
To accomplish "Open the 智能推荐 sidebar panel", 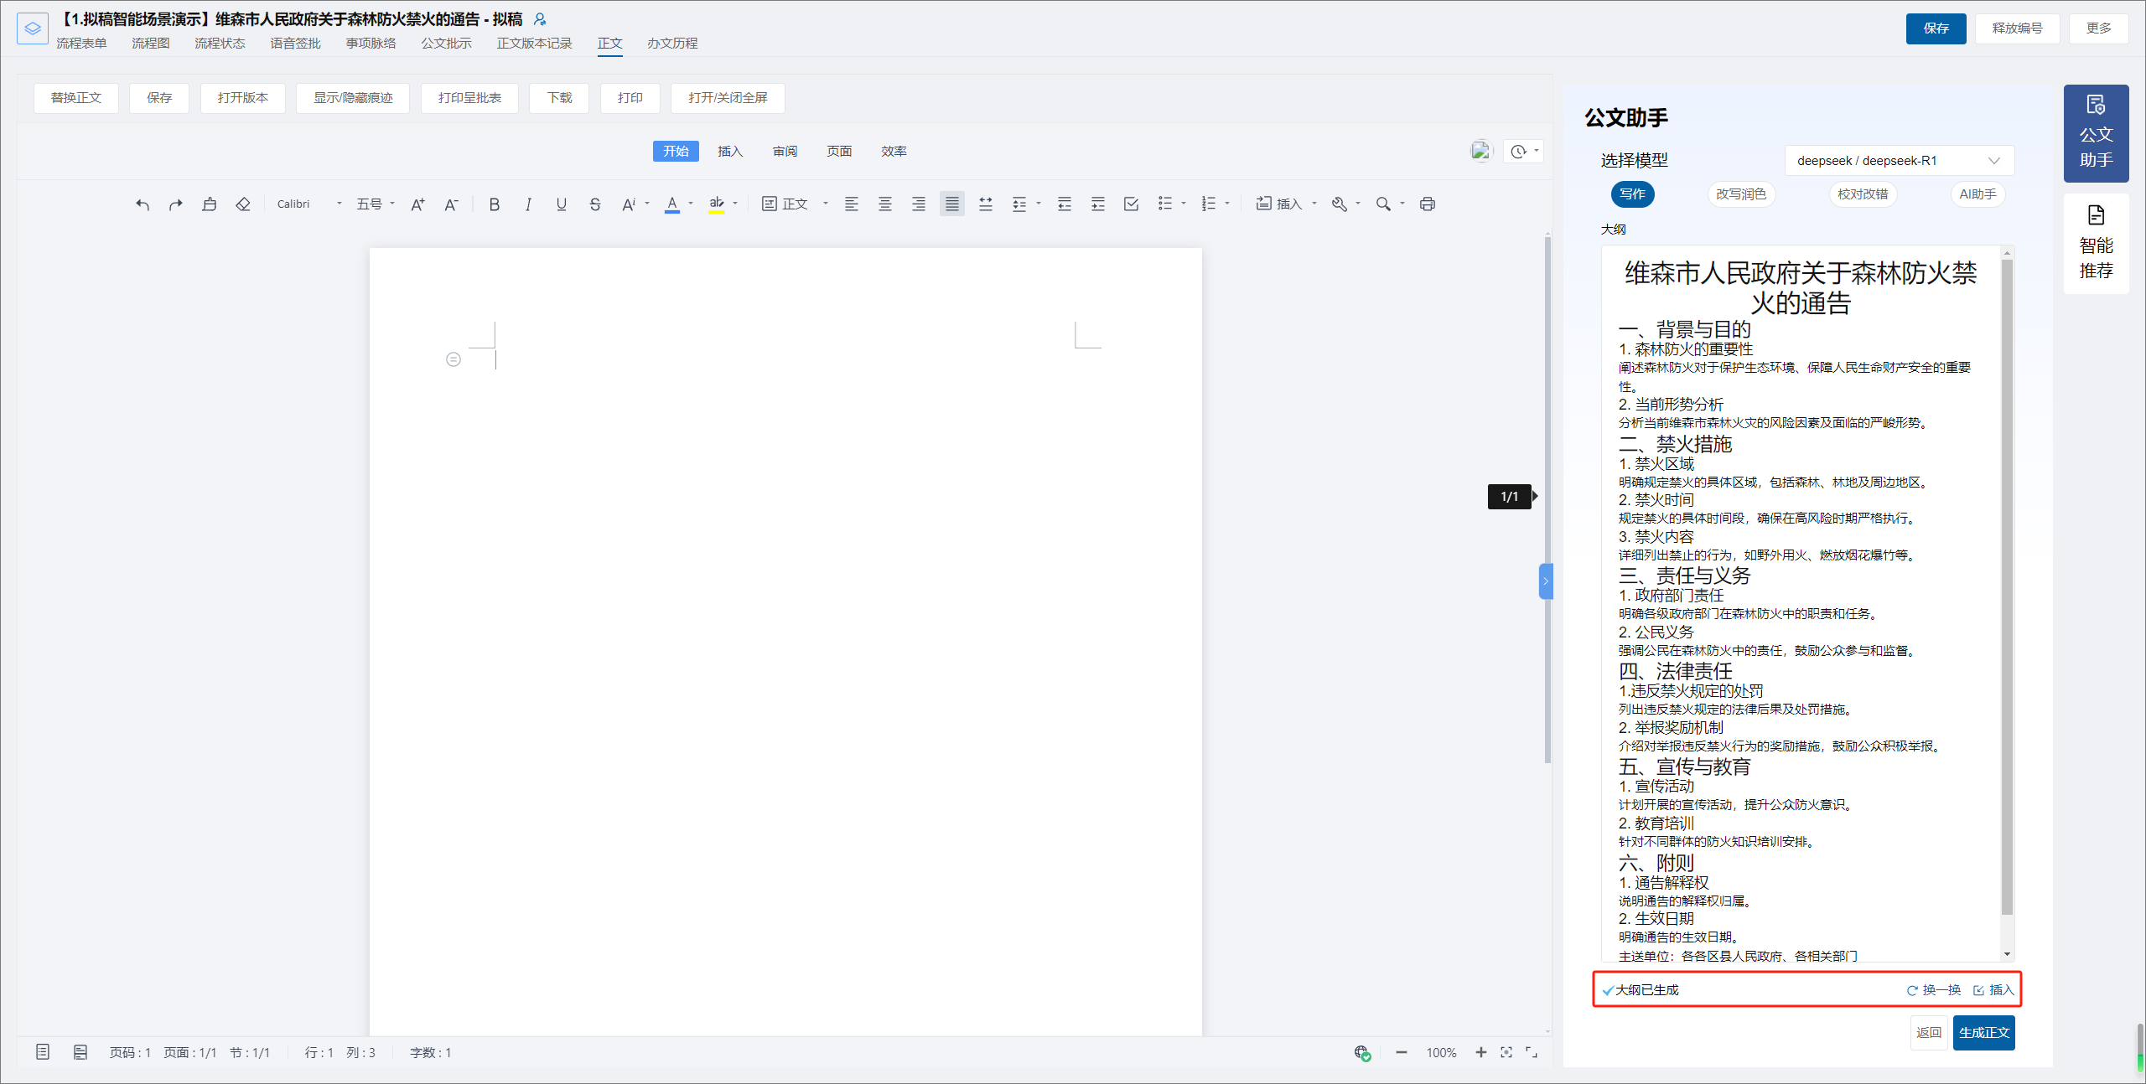I will (2096, 244).
